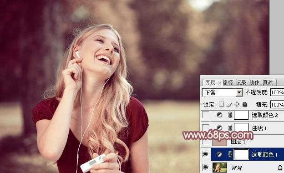Click adjustment icon of 曲线 1 layer
This screenshot has height=173, width=284.
[x=219, y=128]
